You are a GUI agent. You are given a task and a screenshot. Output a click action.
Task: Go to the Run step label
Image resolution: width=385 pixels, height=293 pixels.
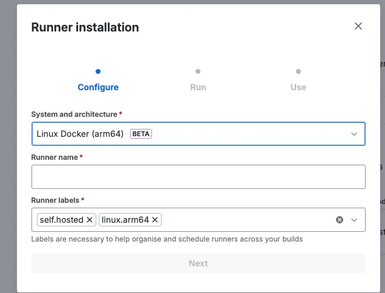198,87
